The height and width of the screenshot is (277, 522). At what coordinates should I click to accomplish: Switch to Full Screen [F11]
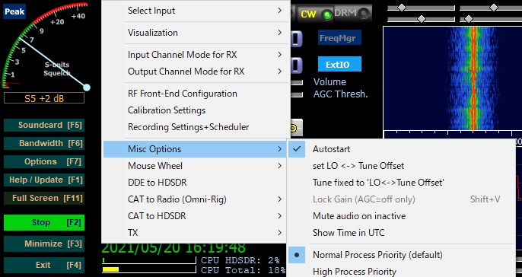pyautogui.click(x=44, y=198)
